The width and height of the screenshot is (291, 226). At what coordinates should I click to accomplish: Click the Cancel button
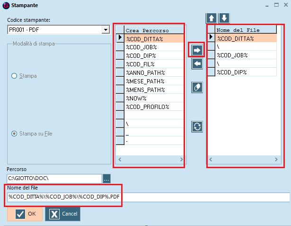click(63, 214)
